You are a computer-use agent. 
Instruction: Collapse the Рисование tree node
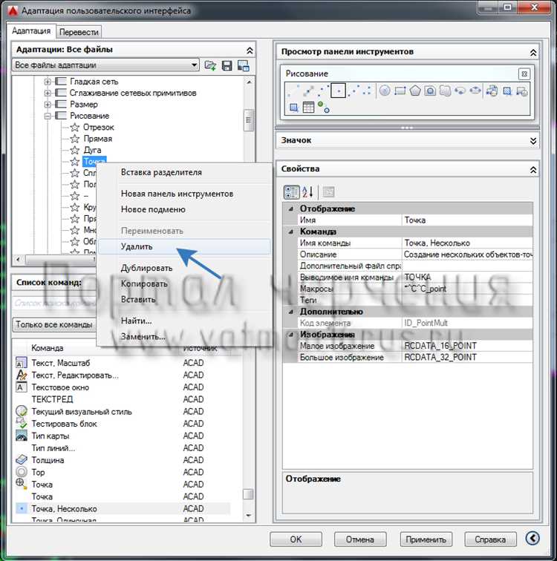(48, 116)
